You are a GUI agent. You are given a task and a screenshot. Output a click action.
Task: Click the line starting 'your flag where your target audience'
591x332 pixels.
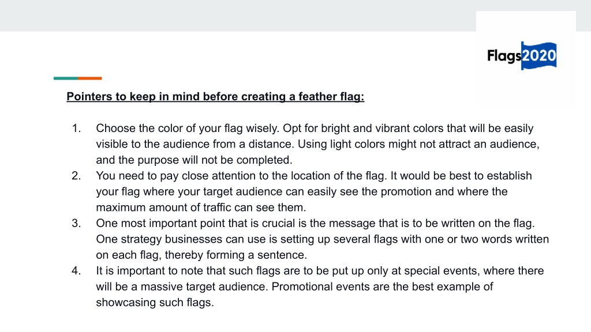(x=302, y=191)
